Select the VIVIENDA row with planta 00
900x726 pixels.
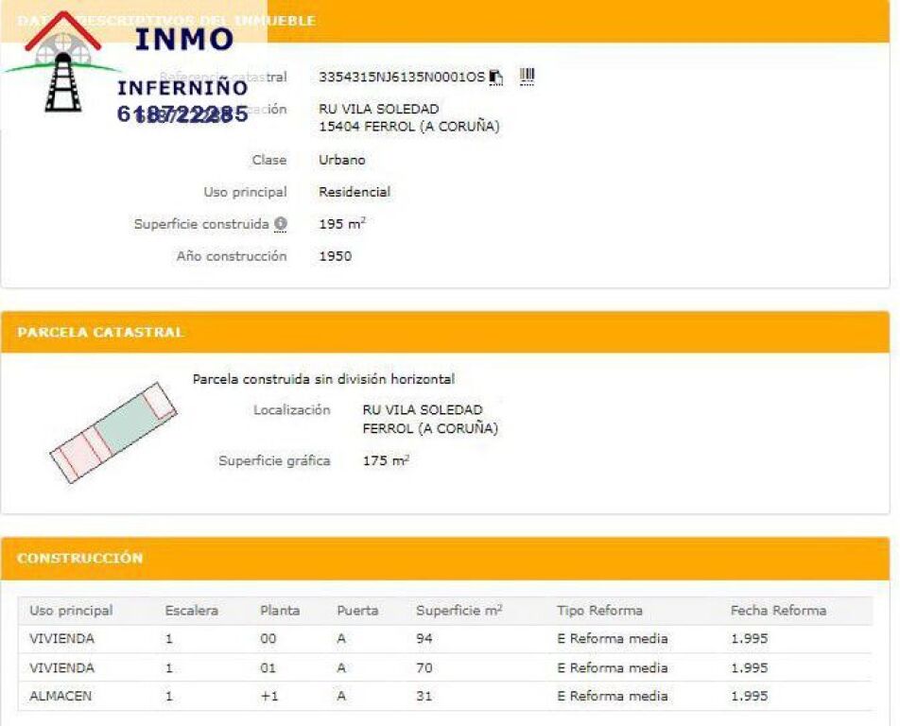(444, 639)
